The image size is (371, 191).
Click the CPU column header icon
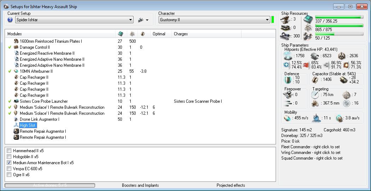point(120,34)
